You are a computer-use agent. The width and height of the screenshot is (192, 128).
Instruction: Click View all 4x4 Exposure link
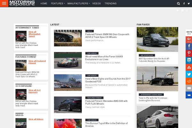pyautogui.click(x=35, y=91)
